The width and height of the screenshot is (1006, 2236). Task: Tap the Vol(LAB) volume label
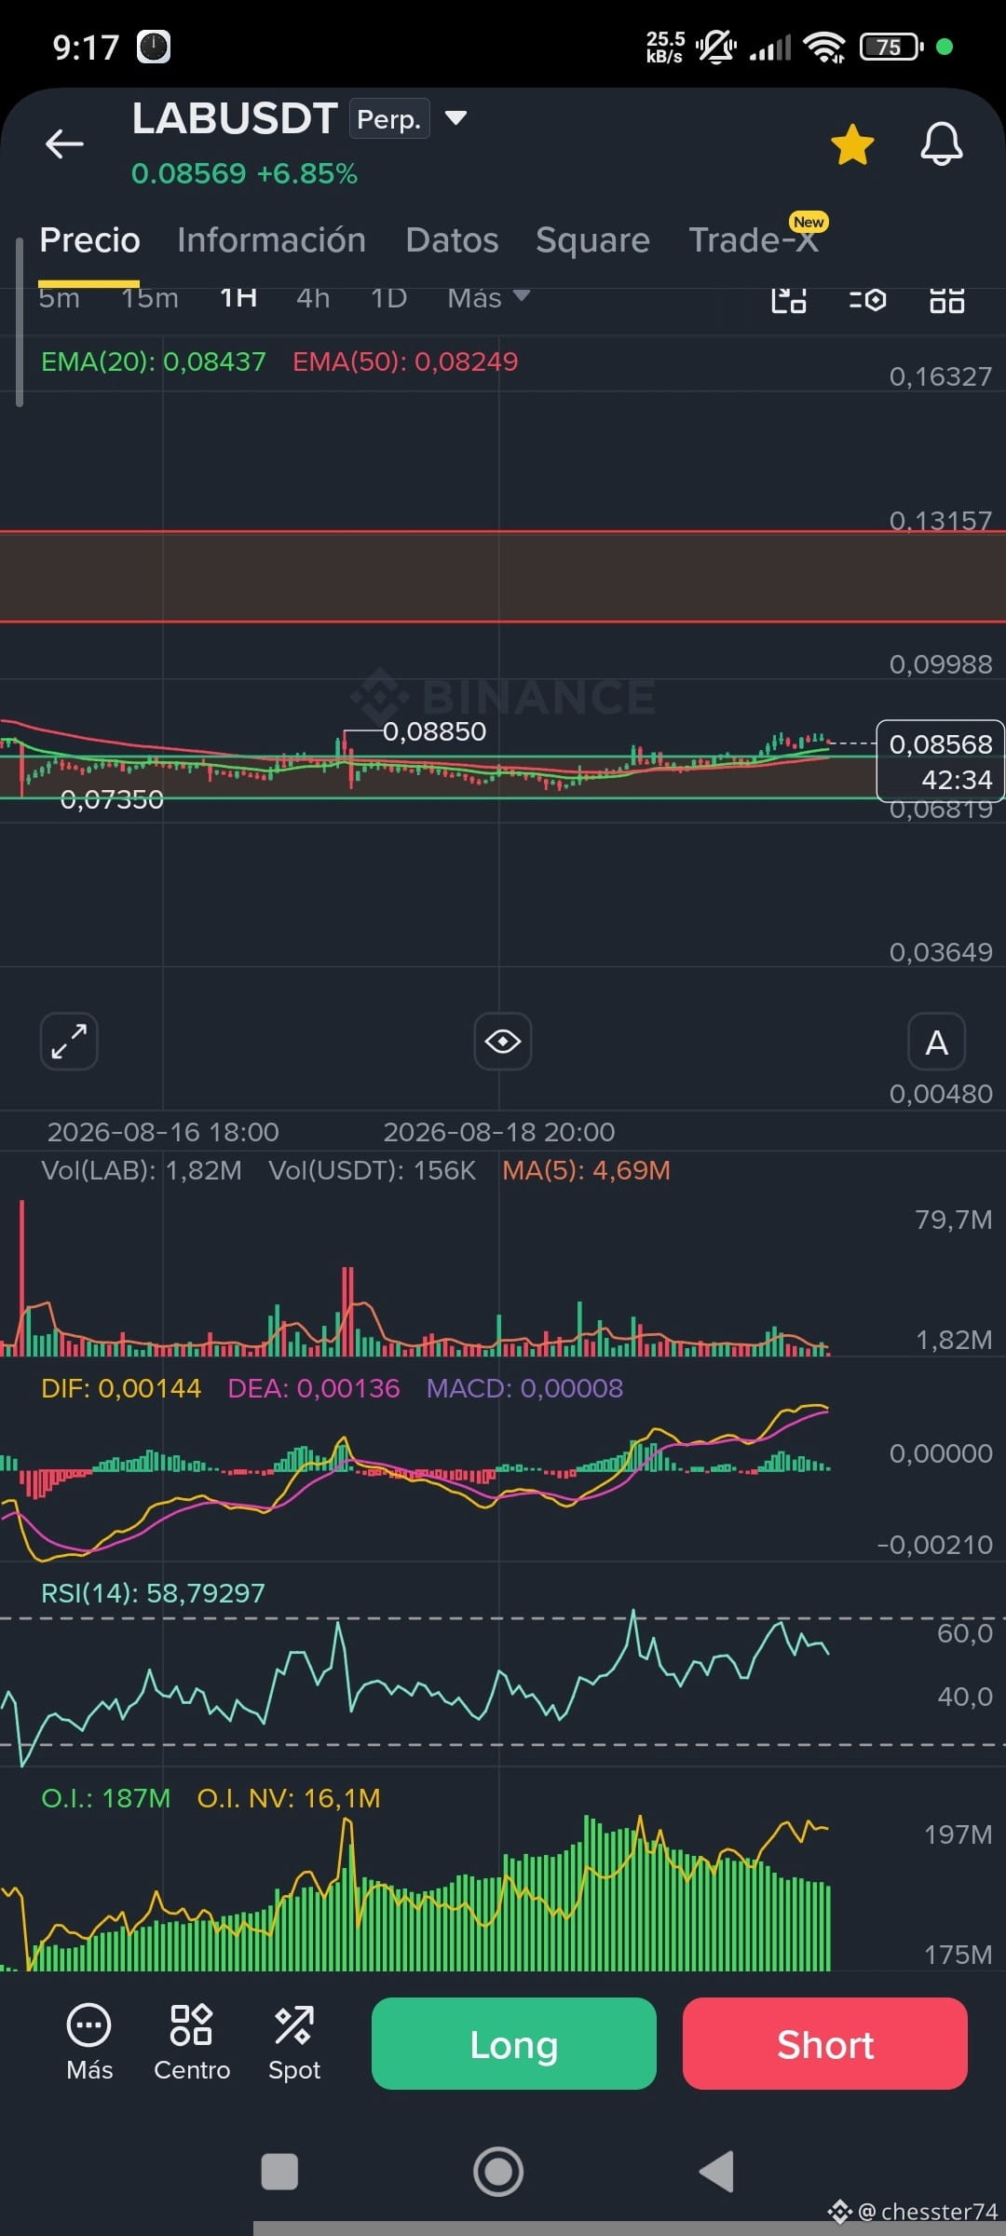pyautogui.click(x=142, y=1170)
